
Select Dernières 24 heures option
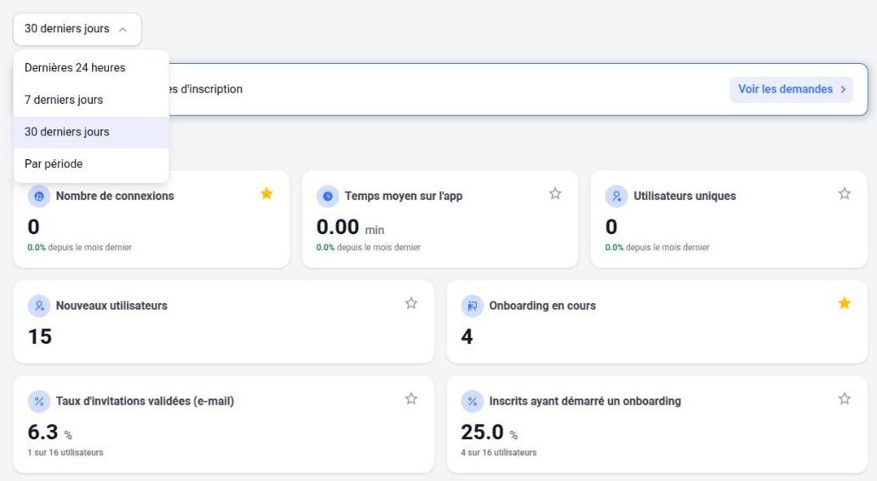point(91,67)
